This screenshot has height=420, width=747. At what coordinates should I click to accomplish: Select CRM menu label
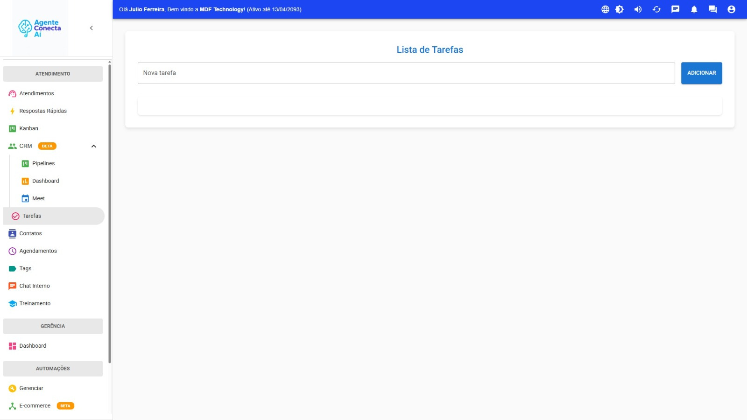[x=26, y=146]
